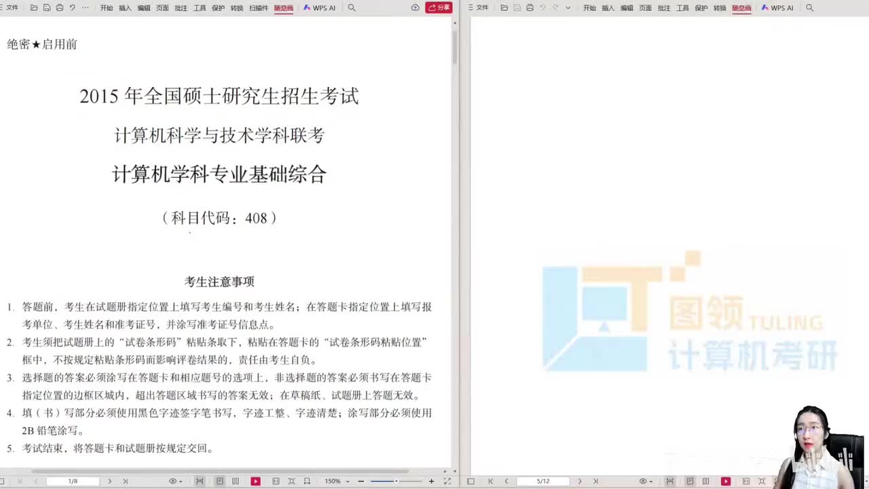Open the 编辑 tab in left window
This screenshot has width=869, height=489.
point(144,8)
